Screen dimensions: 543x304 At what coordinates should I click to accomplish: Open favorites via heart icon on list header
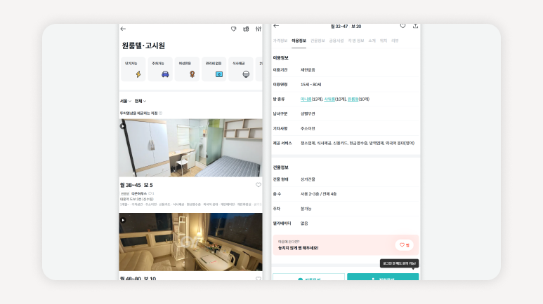click(x=233, y=29)
